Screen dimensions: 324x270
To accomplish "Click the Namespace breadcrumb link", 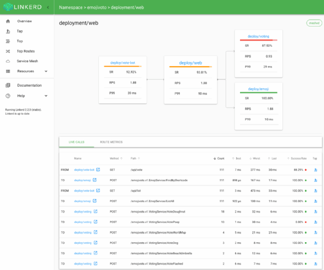I will [71, 8].
